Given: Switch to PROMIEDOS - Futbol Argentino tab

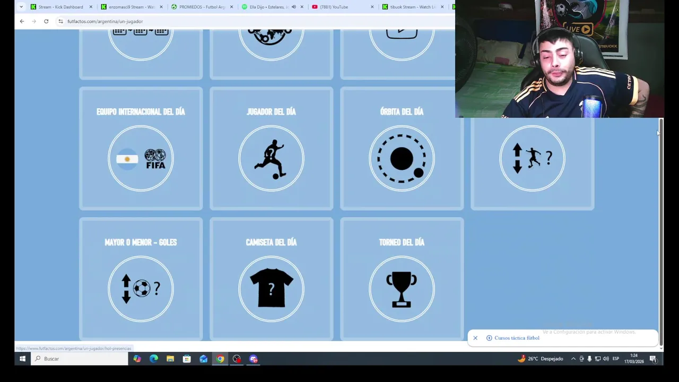Looking at the screenshot, I should 202,7.
